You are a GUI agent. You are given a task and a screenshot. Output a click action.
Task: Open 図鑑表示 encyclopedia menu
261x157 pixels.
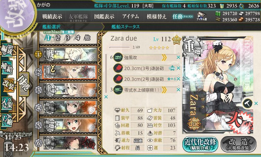click(104, 16)
